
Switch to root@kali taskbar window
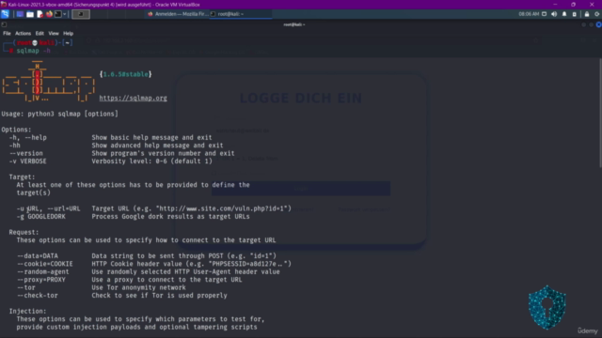click(x=241, y=14)
